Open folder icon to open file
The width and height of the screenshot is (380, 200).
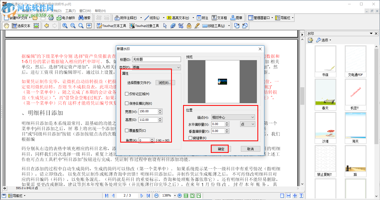tap(35, 18)
